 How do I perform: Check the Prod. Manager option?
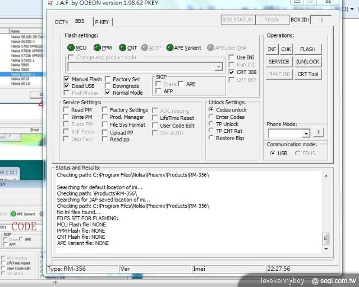105,117
